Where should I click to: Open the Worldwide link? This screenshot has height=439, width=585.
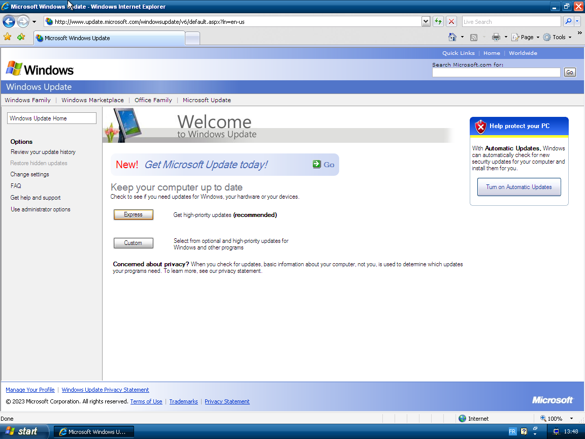523,53
